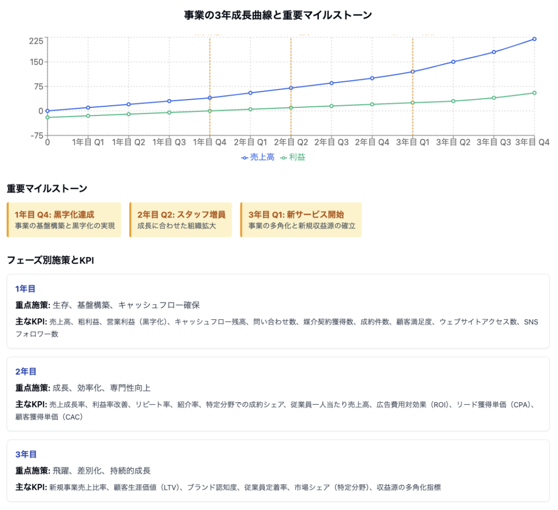
Task: Open the 2年目 Q2: スタッフ増員 milestone card
Action: point(181,220)
